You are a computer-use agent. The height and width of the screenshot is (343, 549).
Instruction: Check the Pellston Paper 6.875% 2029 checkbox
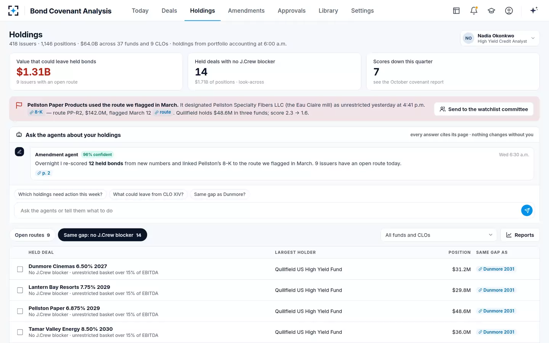(20, 311)
